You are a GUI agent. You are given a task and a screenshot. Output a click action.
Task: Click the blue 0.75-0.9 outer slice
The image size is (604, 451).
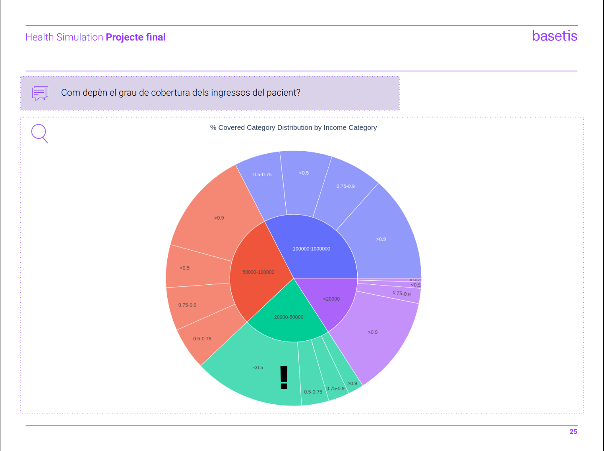(346, 186)
